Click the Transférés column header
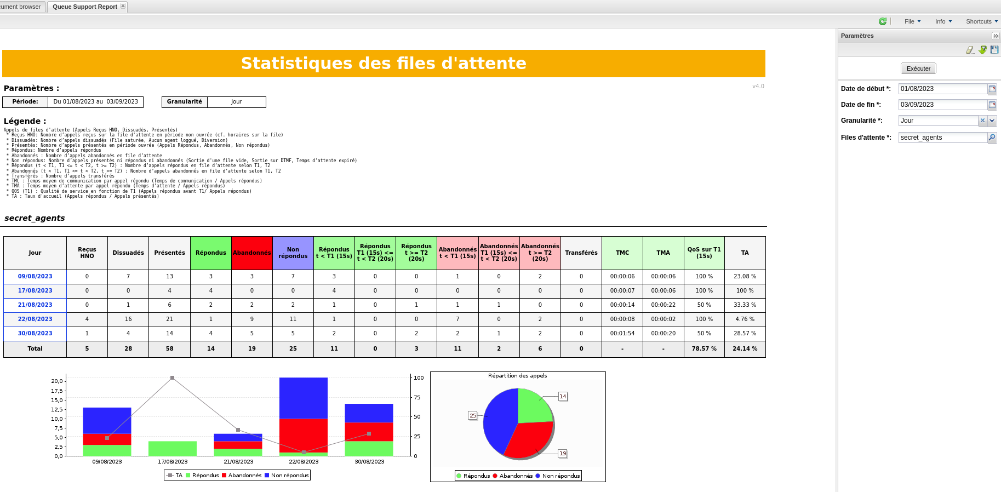The width and height of the screenshot is (1001, 492). pyautogui.click(x=581, y=253)
